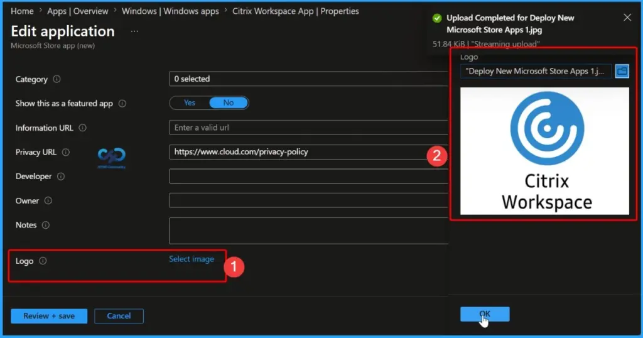This screenshot has width=643, height=338.
Task: Open the ellipsis menu beside Edit application
Action: pos(134,31)
